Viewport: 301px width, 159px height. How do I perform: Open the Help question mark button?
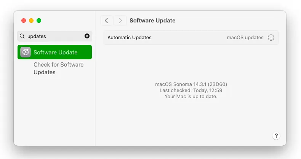(x=276, y=136)
